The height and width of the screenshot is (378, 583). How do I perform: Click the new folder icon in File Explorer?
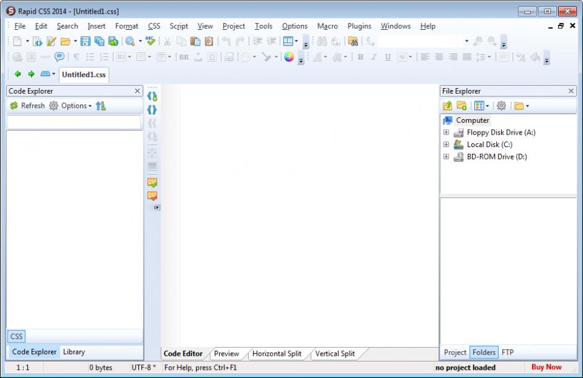pos(462,106)
